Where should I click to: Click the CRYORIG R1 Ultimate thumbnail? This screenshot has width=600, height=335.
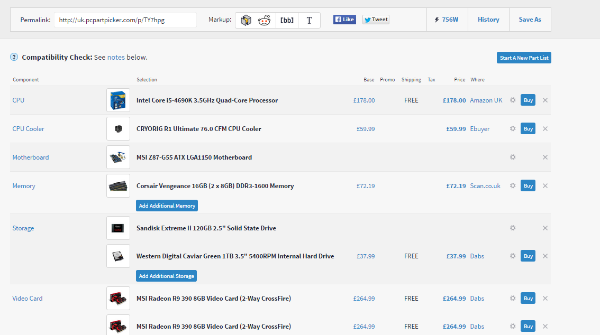(118, 129)
